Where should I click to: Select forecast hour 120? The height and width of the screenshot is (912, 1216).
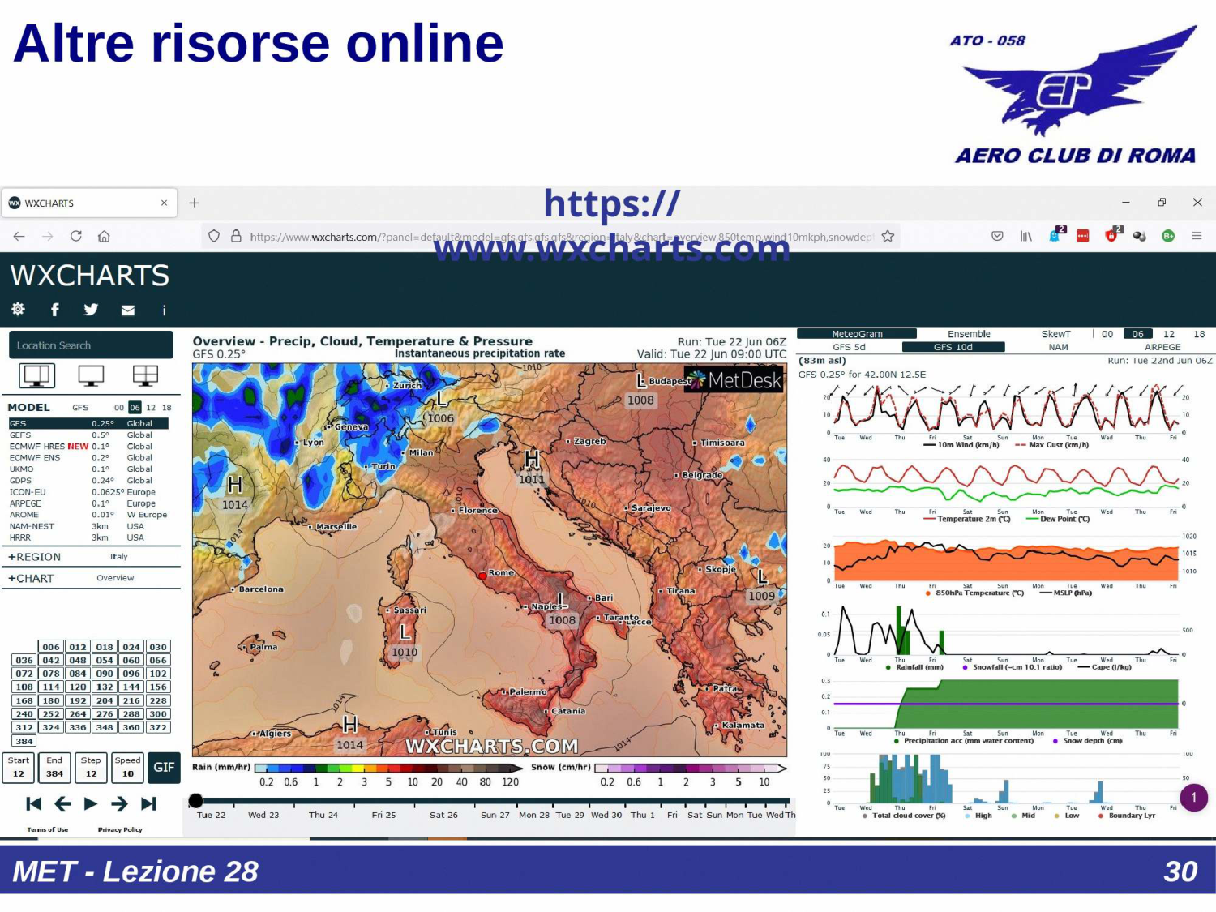(x=78, y=687)
